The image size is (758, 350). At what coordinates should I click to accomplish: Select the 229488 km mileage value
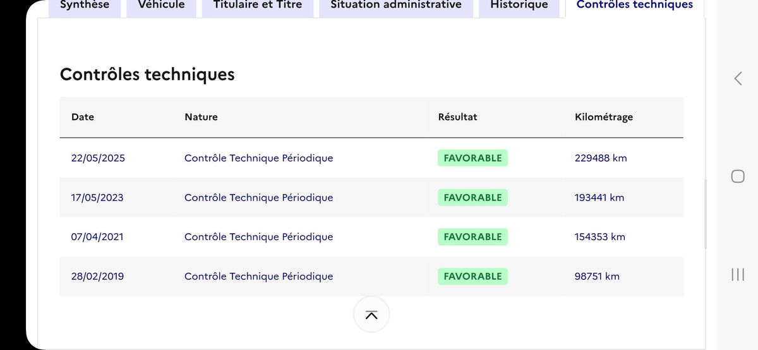coord(601,158)
